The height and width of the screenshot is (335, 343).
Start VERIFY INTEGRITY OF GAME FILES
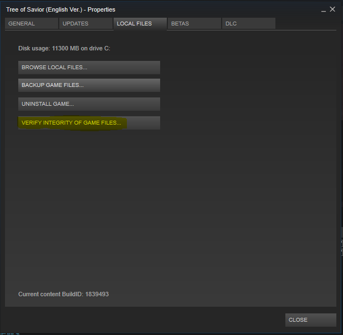pyautogui.click(x=89, y=123)
